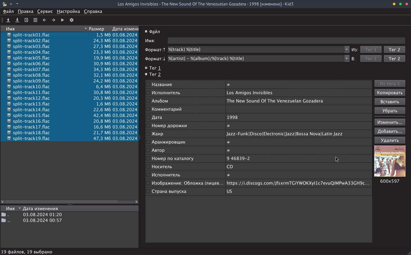
Task: Tick the Номер дорожки tag checkbox
Action: click(148, 125)
